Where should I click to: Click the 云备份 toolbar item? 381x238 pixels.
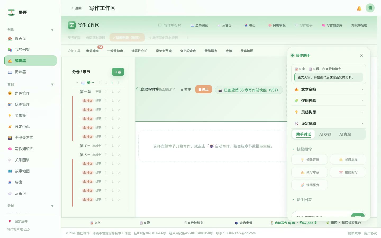224,25
